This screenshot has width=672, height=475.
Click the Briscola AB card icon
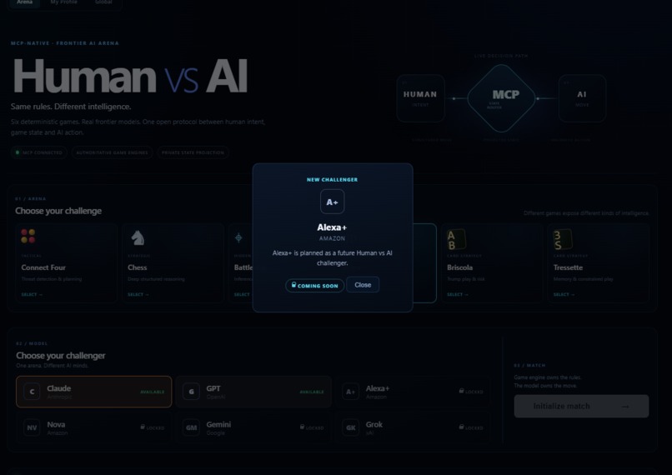[456, 239]
